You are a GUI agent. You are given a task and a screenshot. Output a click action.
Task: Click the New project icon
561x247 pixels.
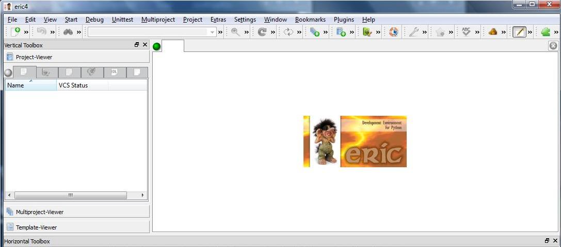tap(341, 32)
